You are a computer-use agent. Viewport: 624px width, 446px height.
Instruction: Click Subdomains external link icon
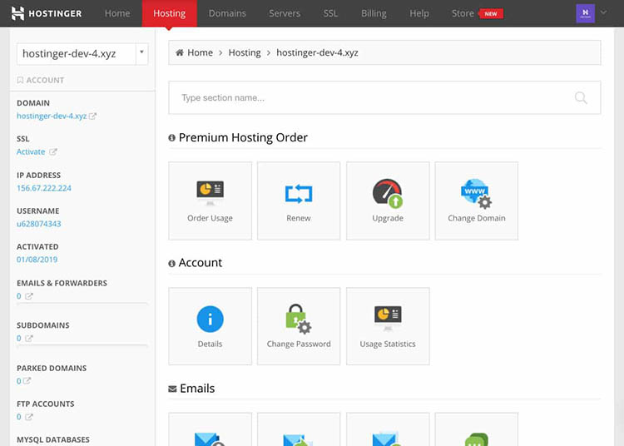point(29,338)
